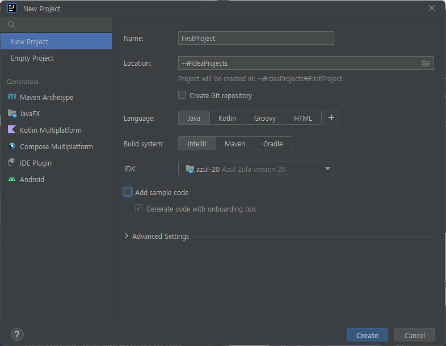Select Kotlin as the language
Viewport: 446px width, 346px height.
pos(227,118)
